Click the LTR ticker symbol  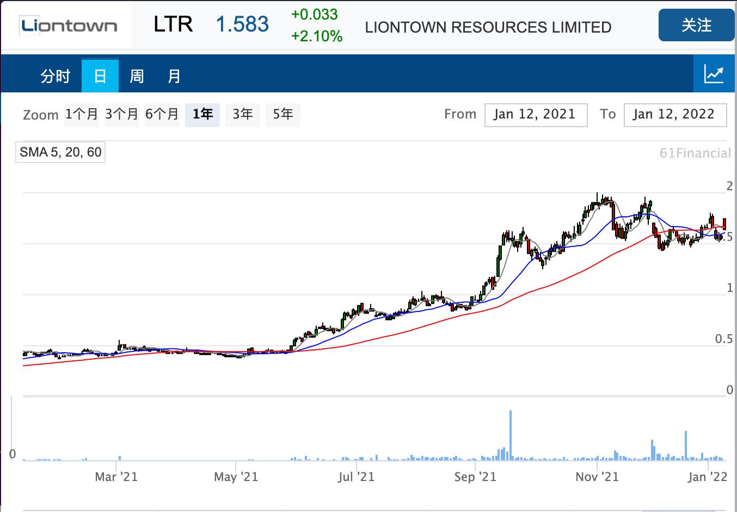coord(173,24)
